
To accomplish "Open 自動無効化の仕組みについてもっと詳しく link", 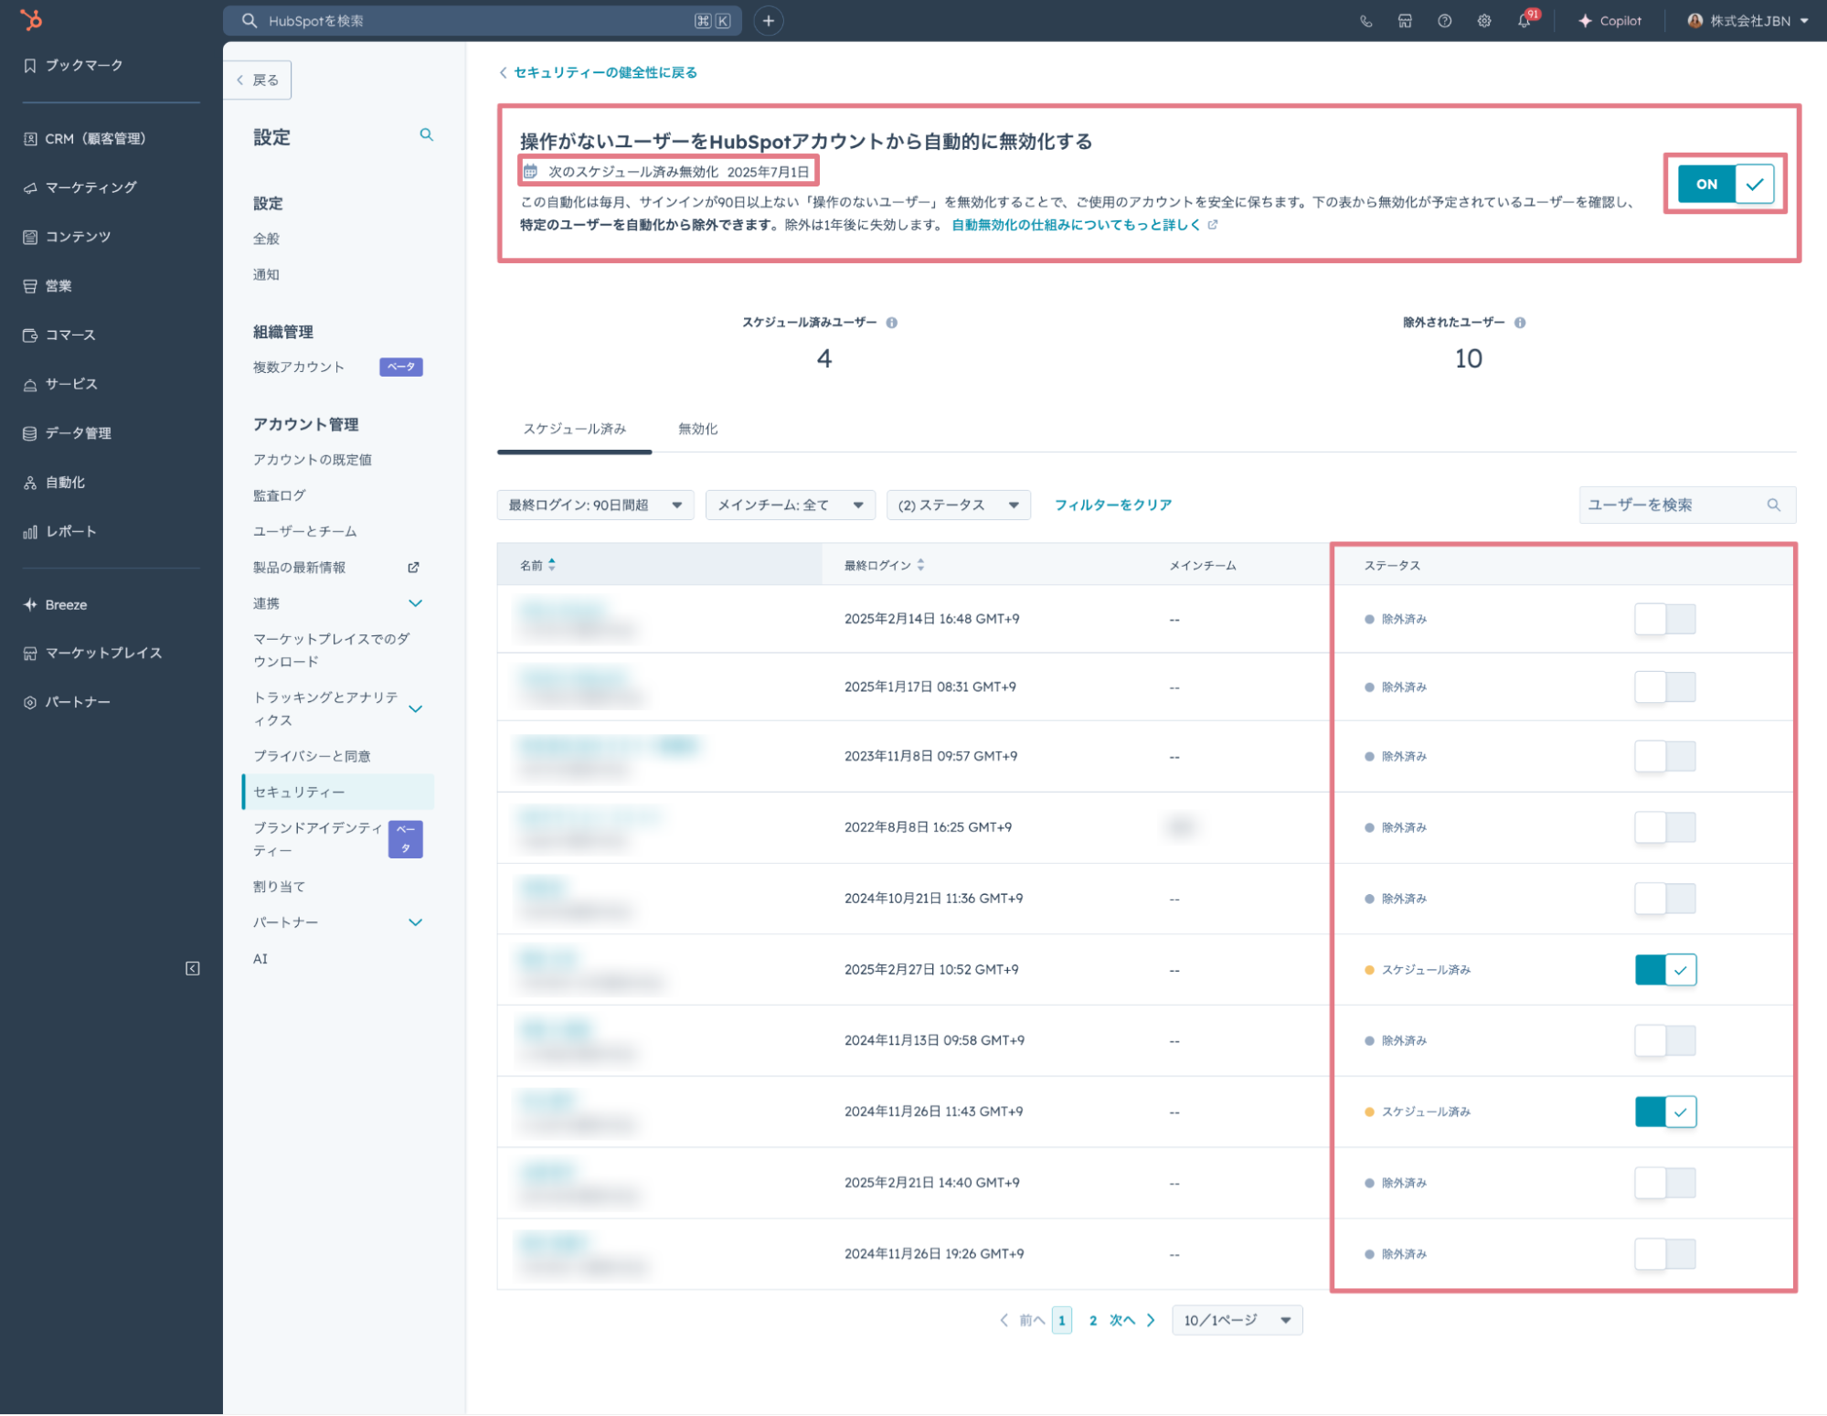I will [1084, 225].
